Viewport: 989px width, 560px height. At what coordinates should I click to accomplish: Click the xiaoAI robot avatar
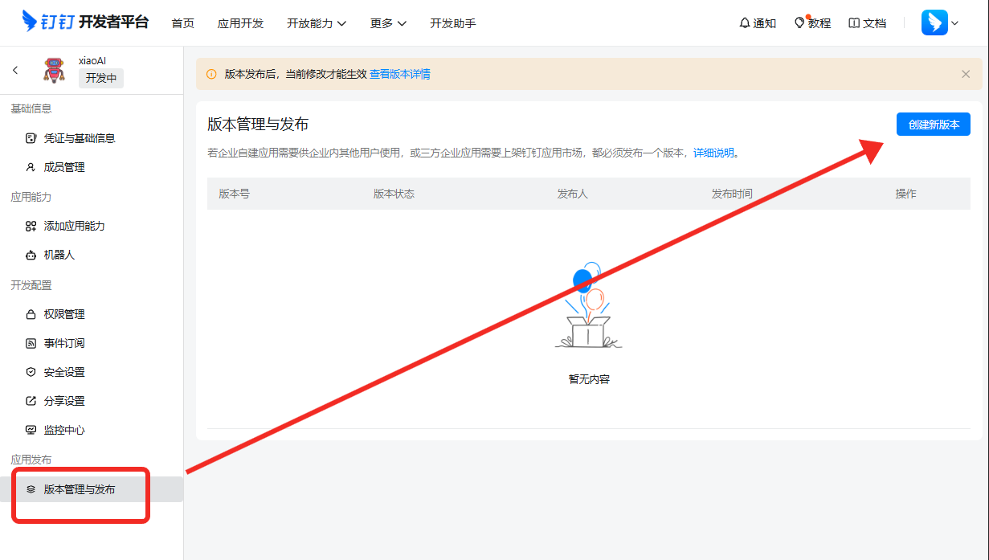click(54, 70)
